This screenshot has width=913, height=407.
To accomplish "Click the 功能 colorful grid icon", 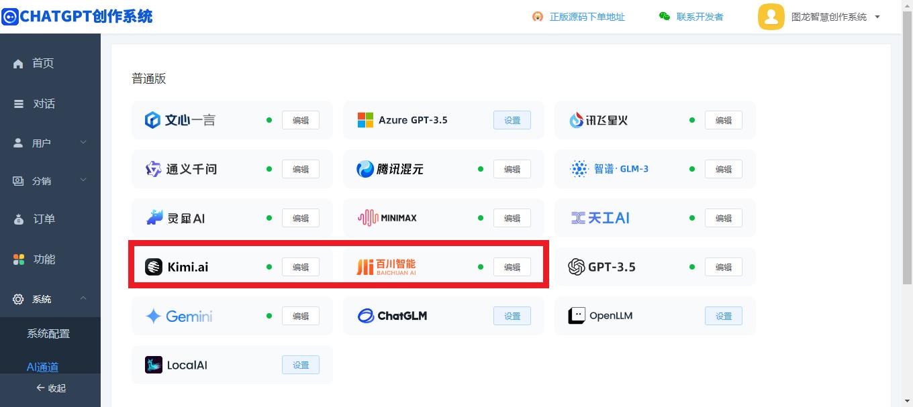I will click(19, 259).
